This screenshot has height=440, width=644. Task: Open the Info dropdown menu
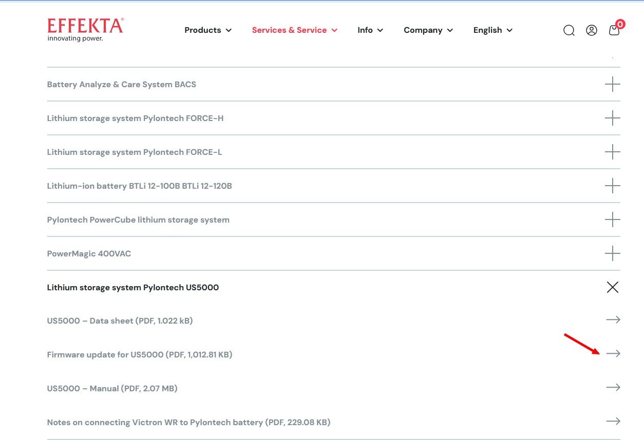[x=370, y=30]
